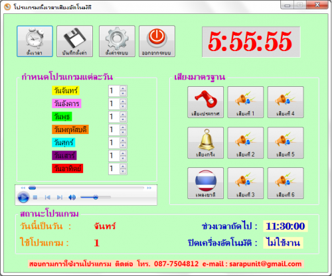The width and height of the screenshot is (332, 276).
Task: Close the program window
Action: [317, 5]
